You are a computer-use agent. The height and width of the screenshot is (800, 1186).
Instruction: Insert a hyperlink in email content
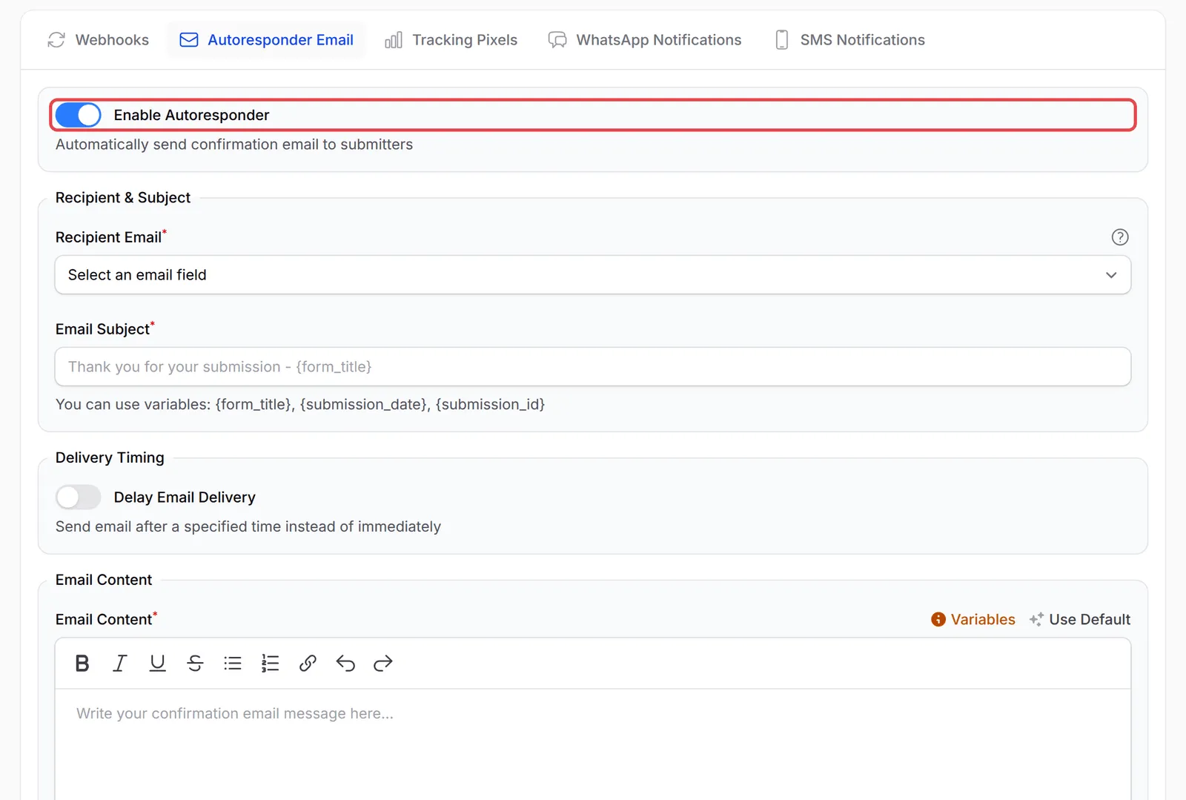click(x=308, y=664)
